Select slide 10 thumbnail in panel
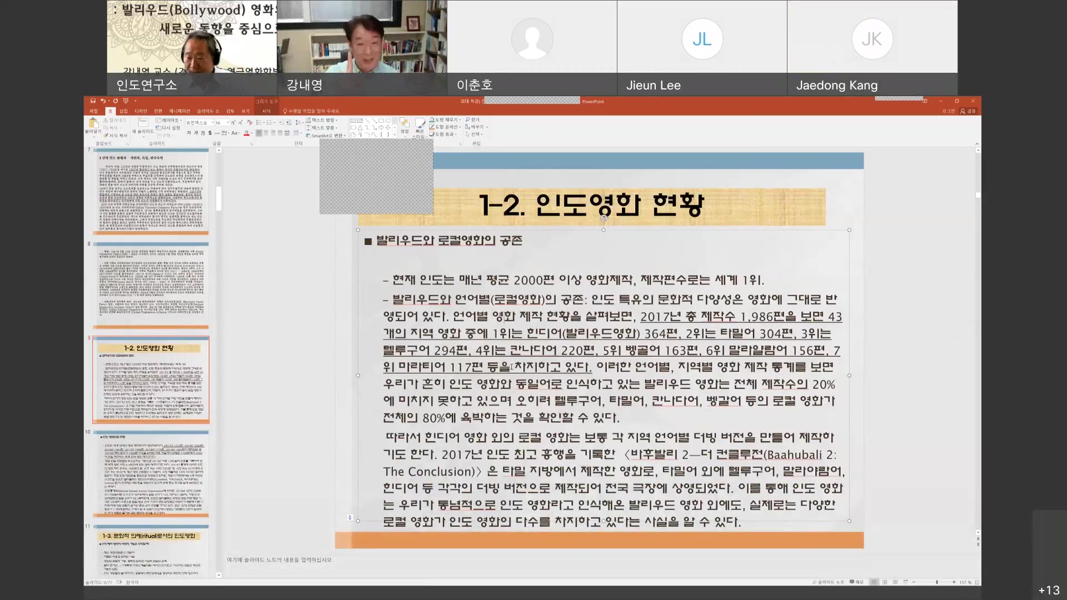This screenshot has height=600, width=1067. click(151, 474)
